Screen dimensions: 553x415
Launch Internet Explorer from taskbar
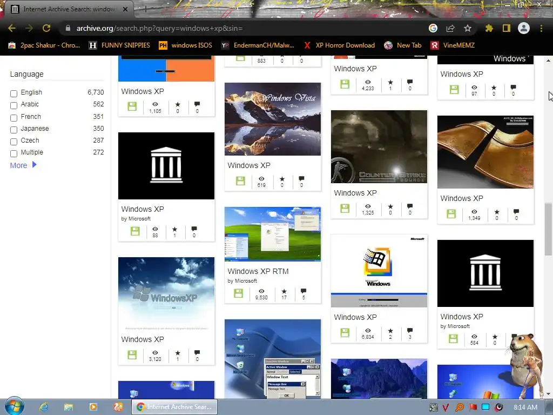[44, 407]
